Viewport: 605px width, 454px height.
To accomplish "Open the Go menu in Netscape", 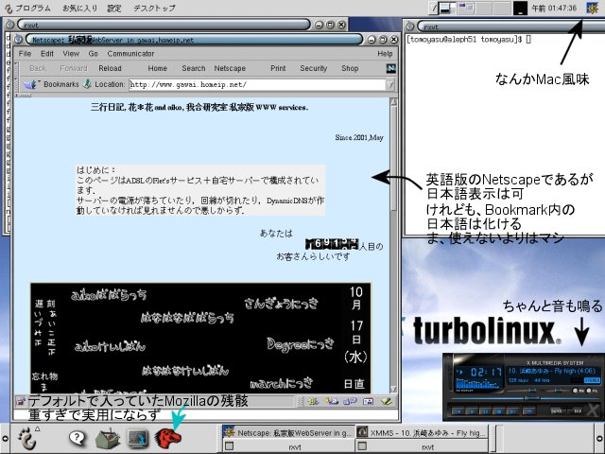I will click(93, 54).
